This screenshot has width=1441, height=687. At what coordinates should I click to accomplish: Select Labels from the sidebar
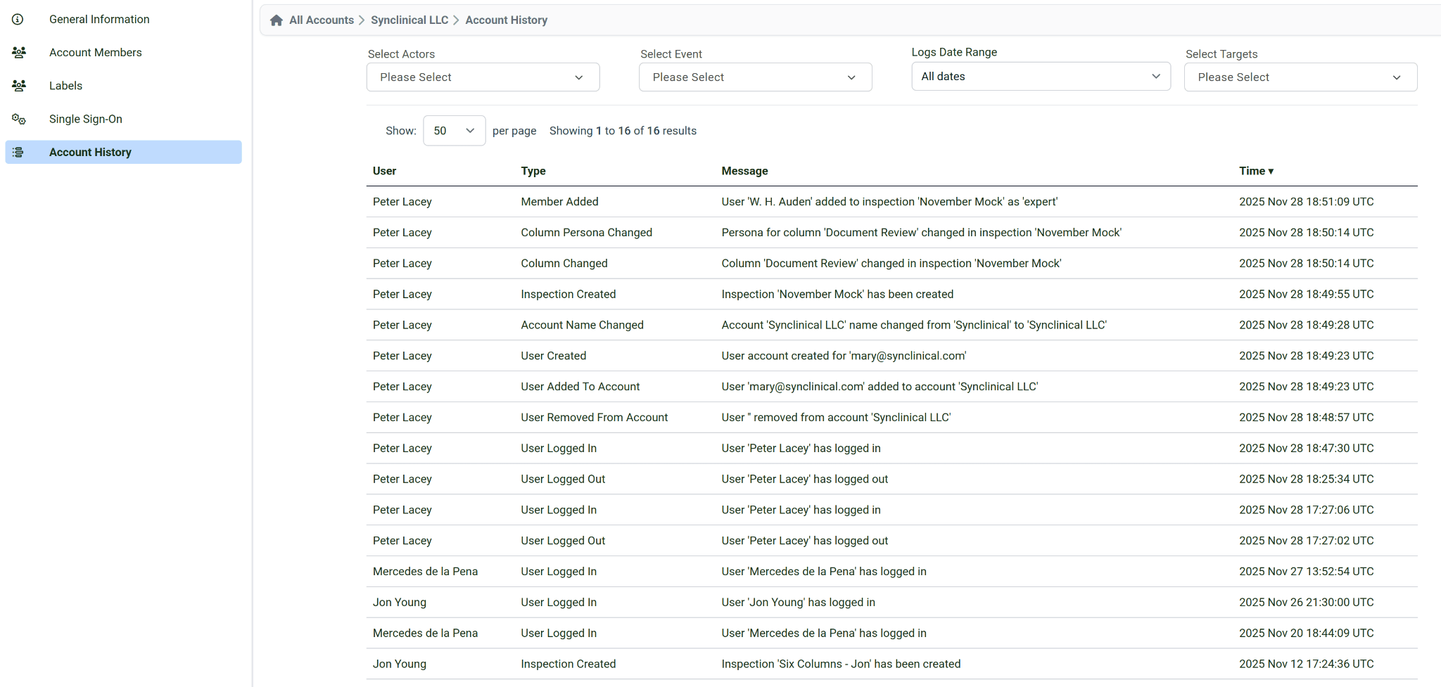click(x=65, y=86)
